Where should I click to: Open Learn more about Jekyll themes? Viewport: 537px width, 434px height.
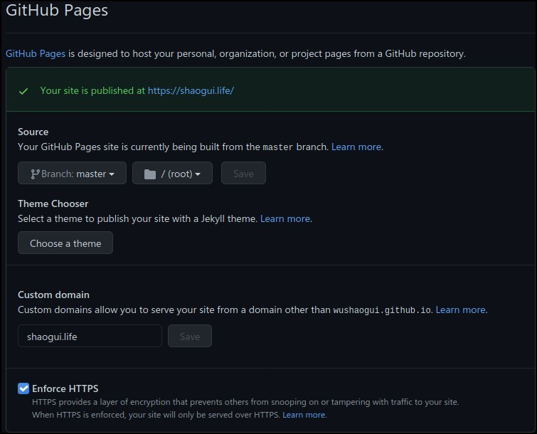[285, 218]
